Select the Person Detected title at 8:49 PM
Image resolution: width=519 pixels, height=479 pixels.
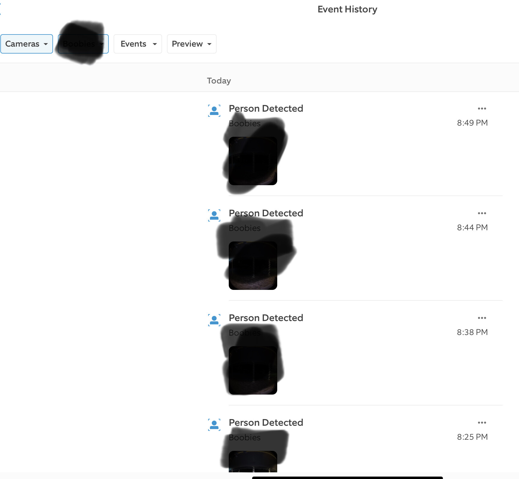tap(266, 108)
